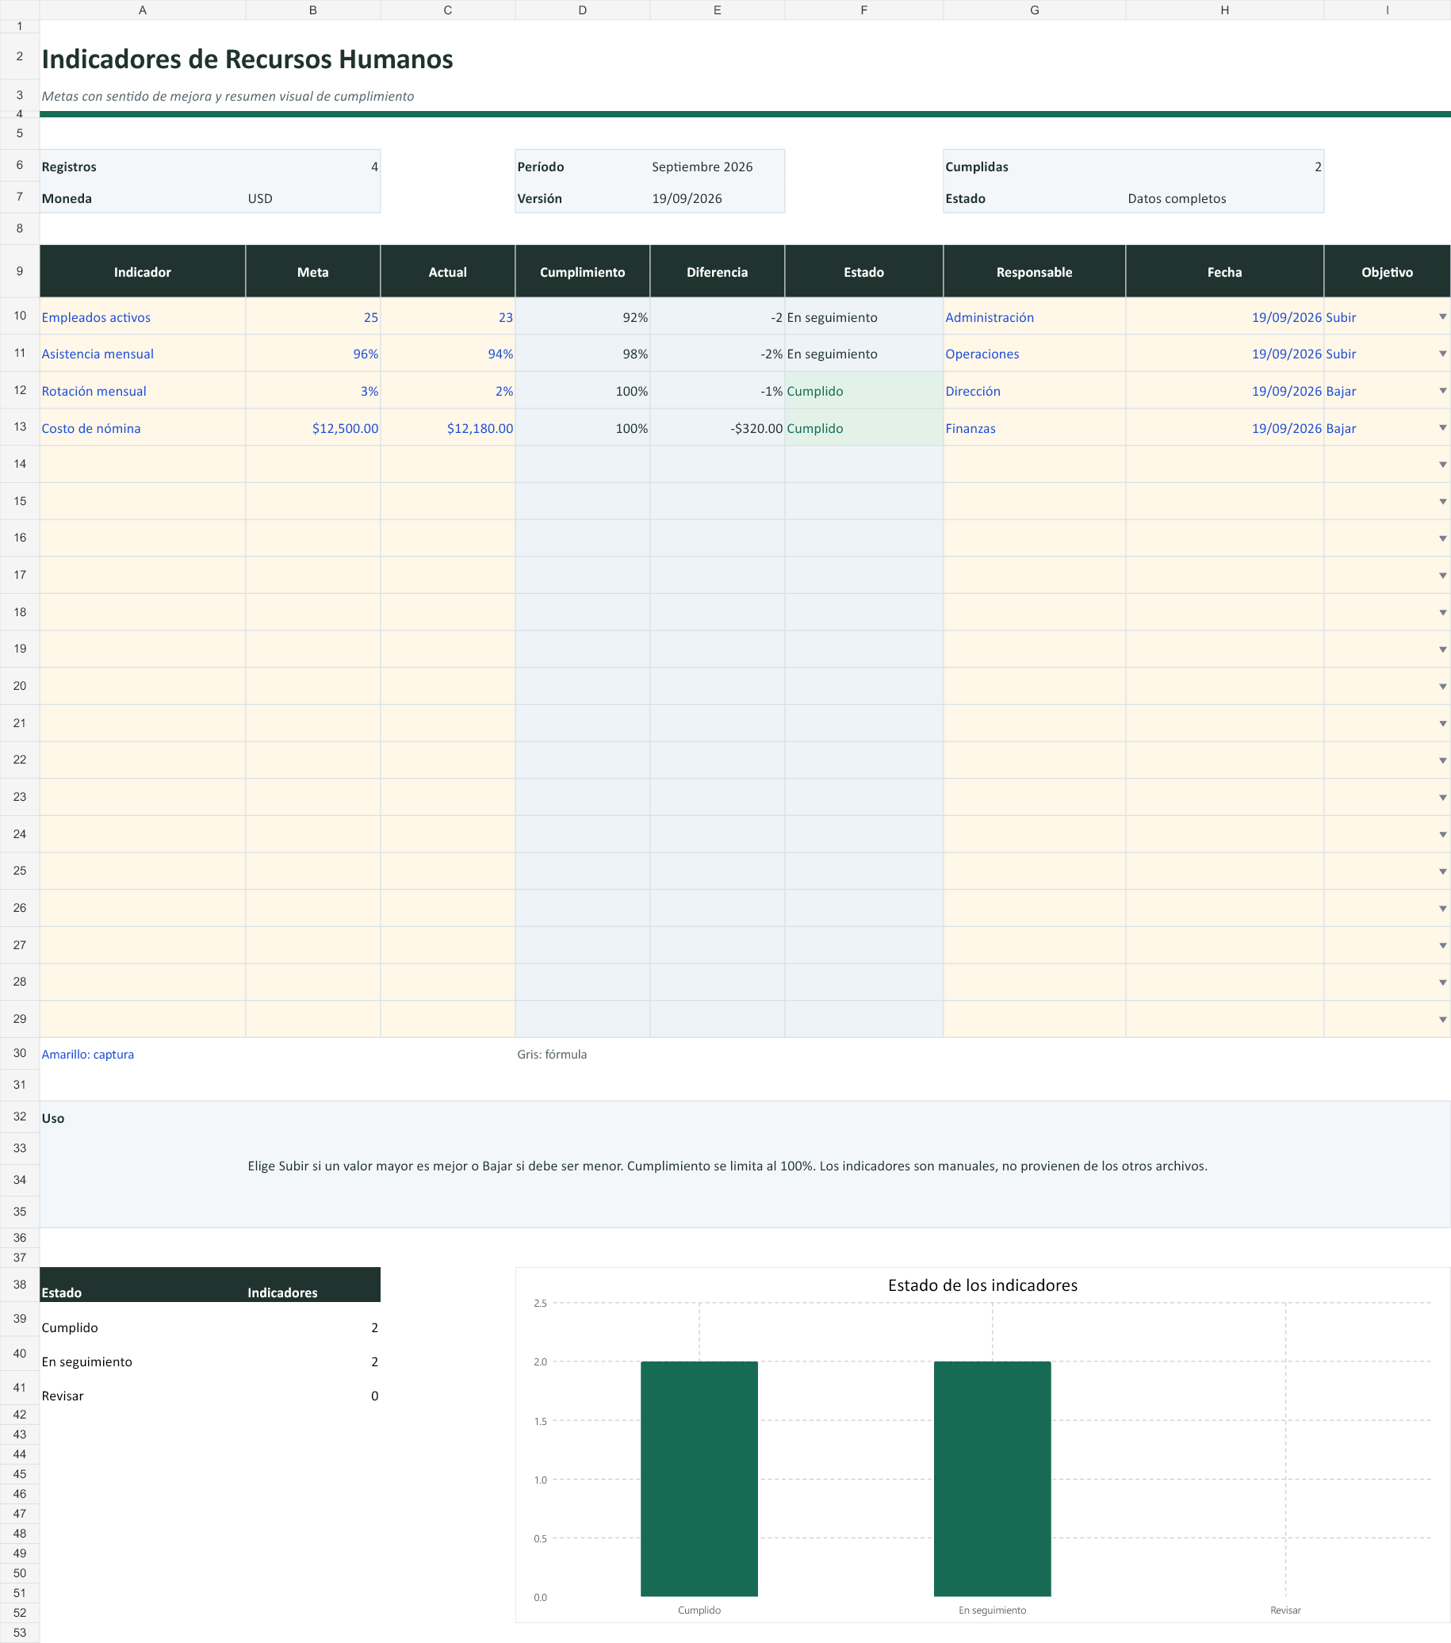Select En seguimiento status for Empleados activos
This screenshot has width=1451, height=1643.
(x=863, y=316)
